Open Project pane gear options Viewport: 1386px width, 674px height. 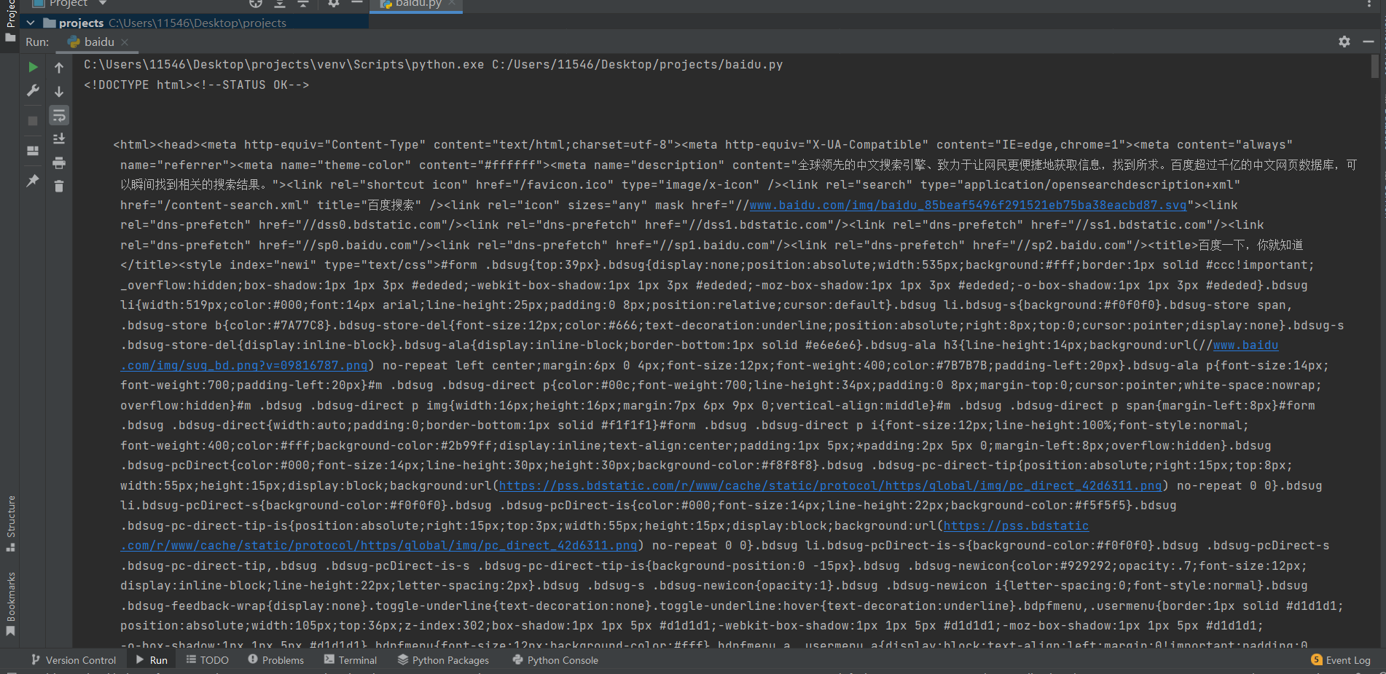(334, 3)
